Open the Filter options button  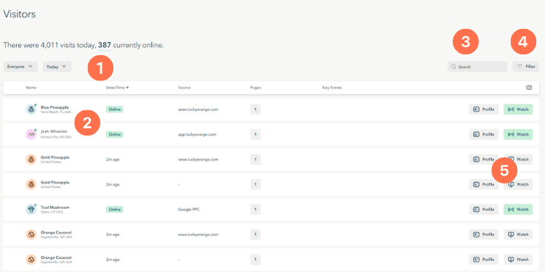click(525, 67)
